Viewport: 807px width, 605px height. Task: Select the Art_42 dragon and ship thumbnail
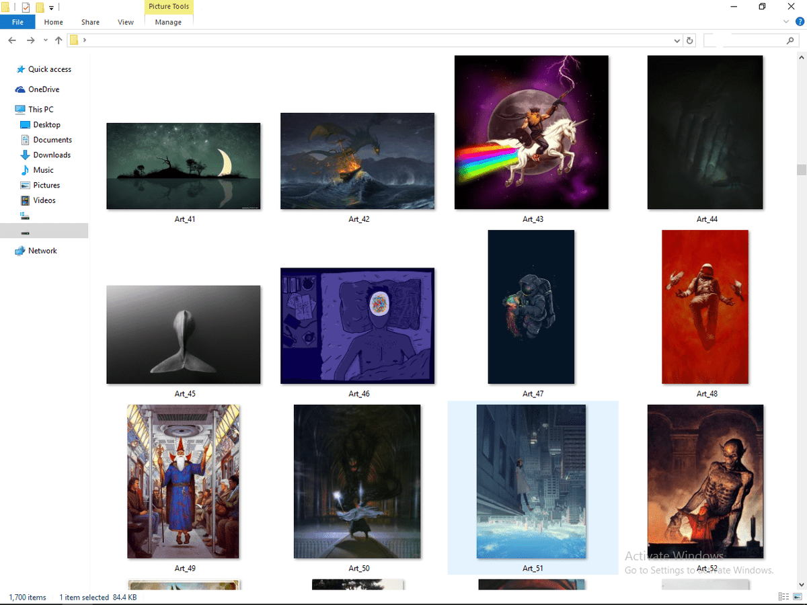[357, 161]
